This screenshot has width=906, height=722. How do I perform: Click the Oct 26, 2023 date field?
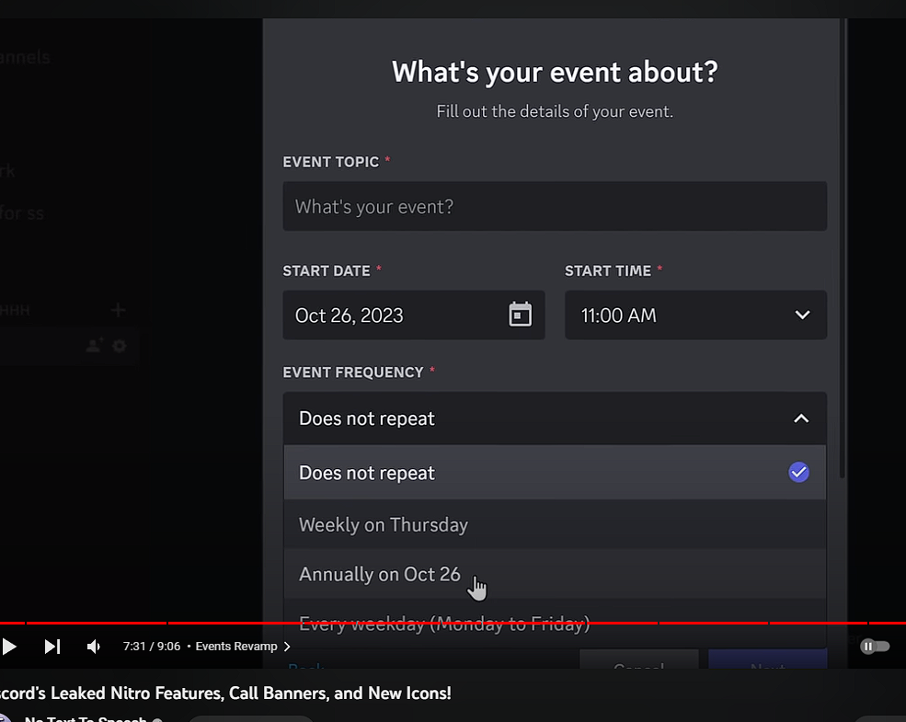(414, 315)
